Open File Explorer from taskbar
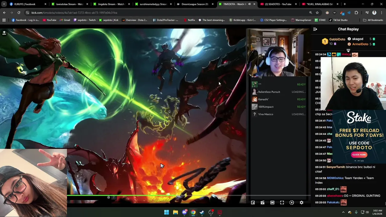The image size is (386, 217). (x=175, y=212)
